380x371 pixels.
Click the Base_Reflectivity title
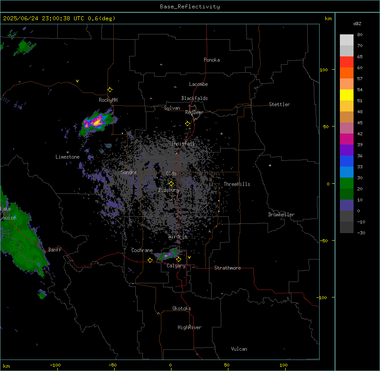[190, 7]
